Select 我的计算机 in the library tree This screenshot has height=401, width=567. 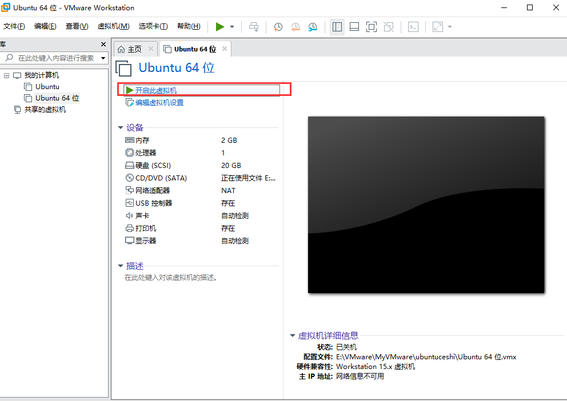41,75
